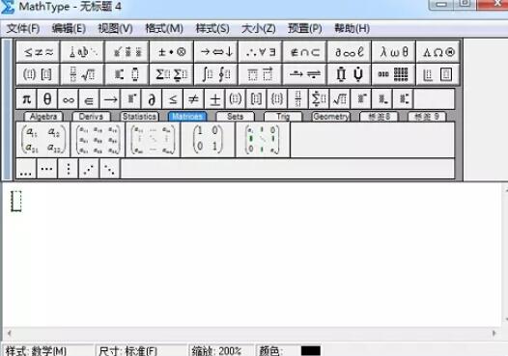Open the fence templates palette
The image size is (508, 356).
pyautogui.click(x=38, y=74)
